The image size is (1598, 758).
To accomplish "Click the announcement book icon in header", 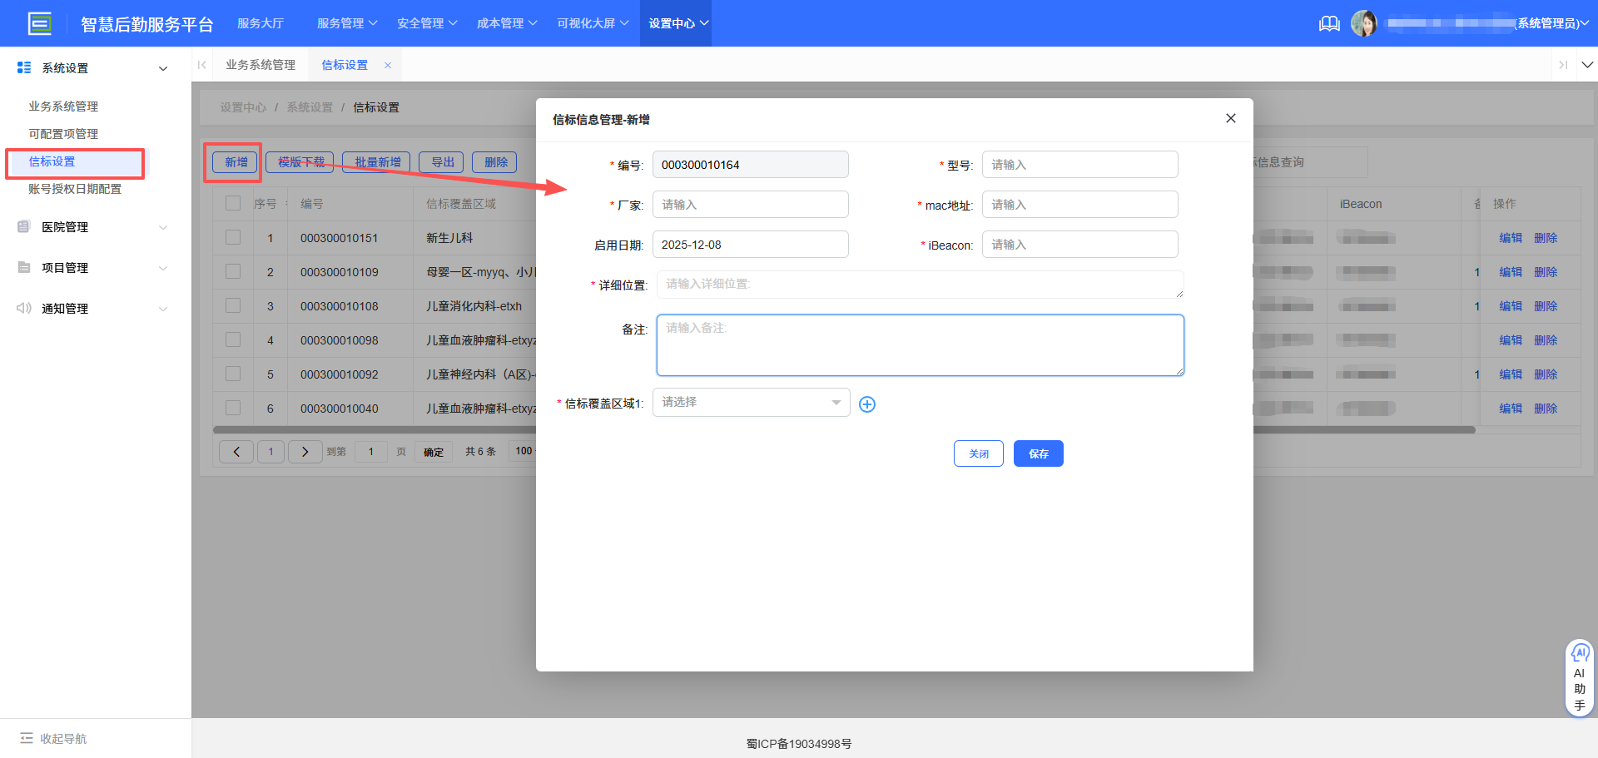I will [1329, 23].
